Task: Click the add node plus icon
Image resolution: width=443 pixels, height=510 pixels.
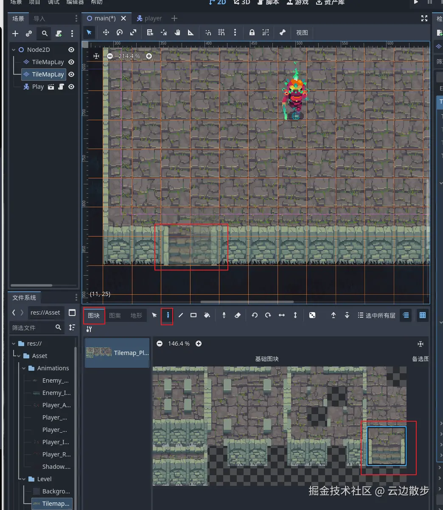Action: click(x=15, y=34)
